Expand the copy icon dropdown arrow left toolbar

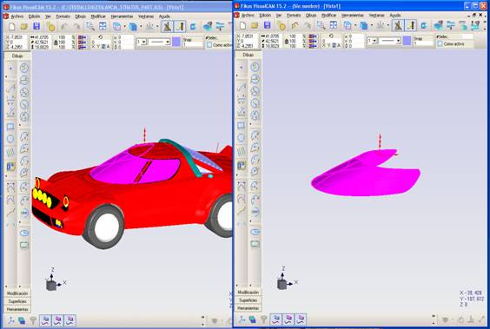(125, 27)
